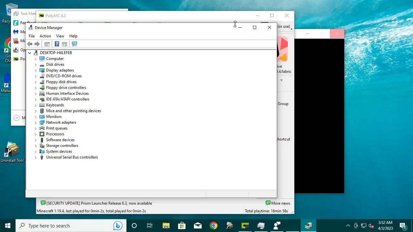Screen dimensions: 413x232
Task: Switch to Task Manager via taskbar icon
Action: [261, 226]
